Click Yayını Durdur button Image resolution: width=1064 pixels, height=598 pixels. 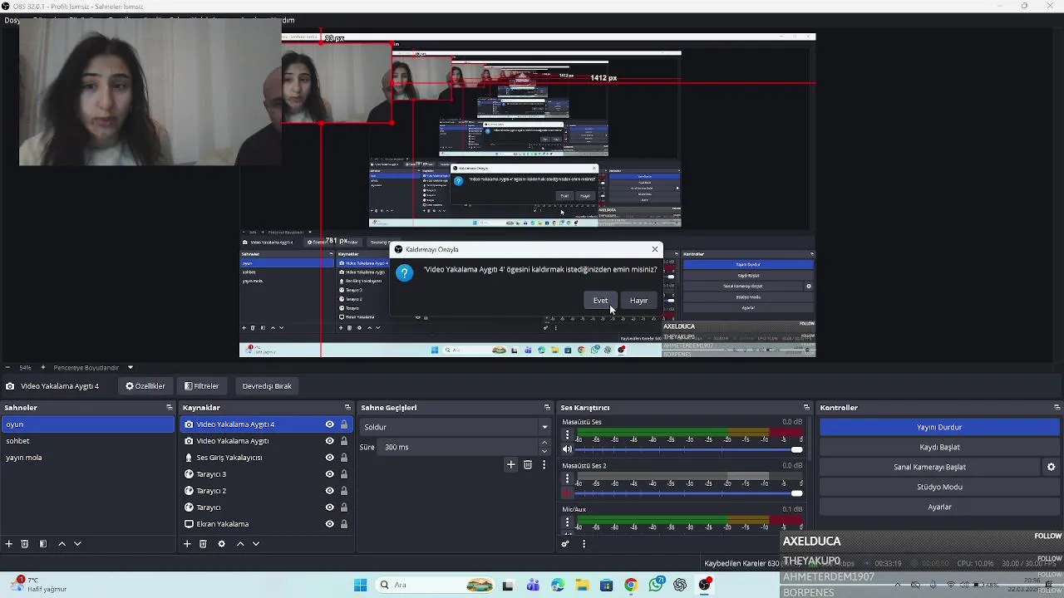[939, 427]
